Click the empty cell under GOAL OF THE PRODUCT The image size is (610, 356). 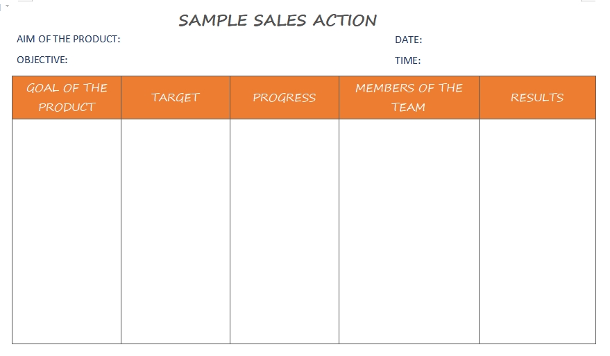[67, 231]
